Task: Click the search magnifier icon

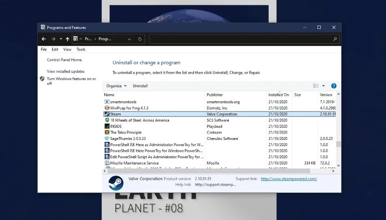Action: (335, 39)
